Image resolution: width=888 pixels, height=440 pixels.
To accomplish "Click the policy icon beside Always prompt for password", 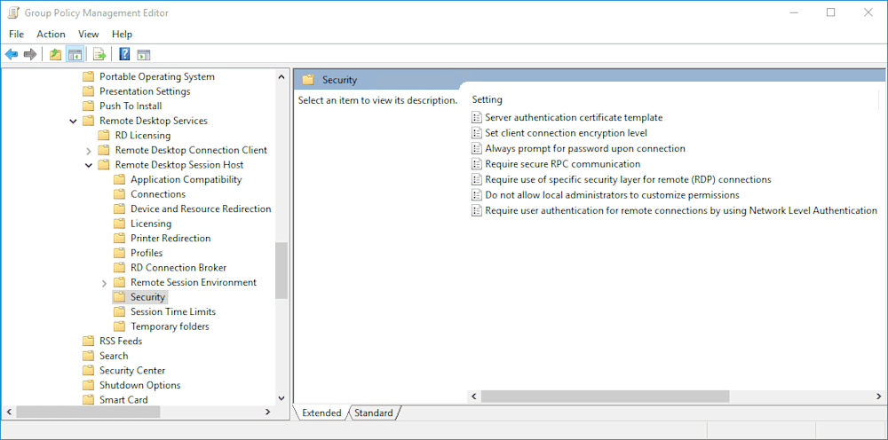I will (476, 148).
